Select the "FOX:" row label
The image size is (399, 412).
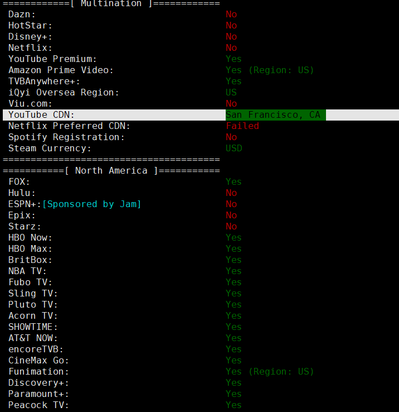coord(19,182)
